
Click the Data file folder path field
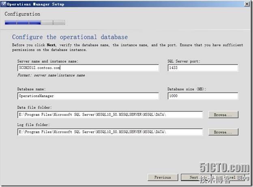click(x=110, y=115)
